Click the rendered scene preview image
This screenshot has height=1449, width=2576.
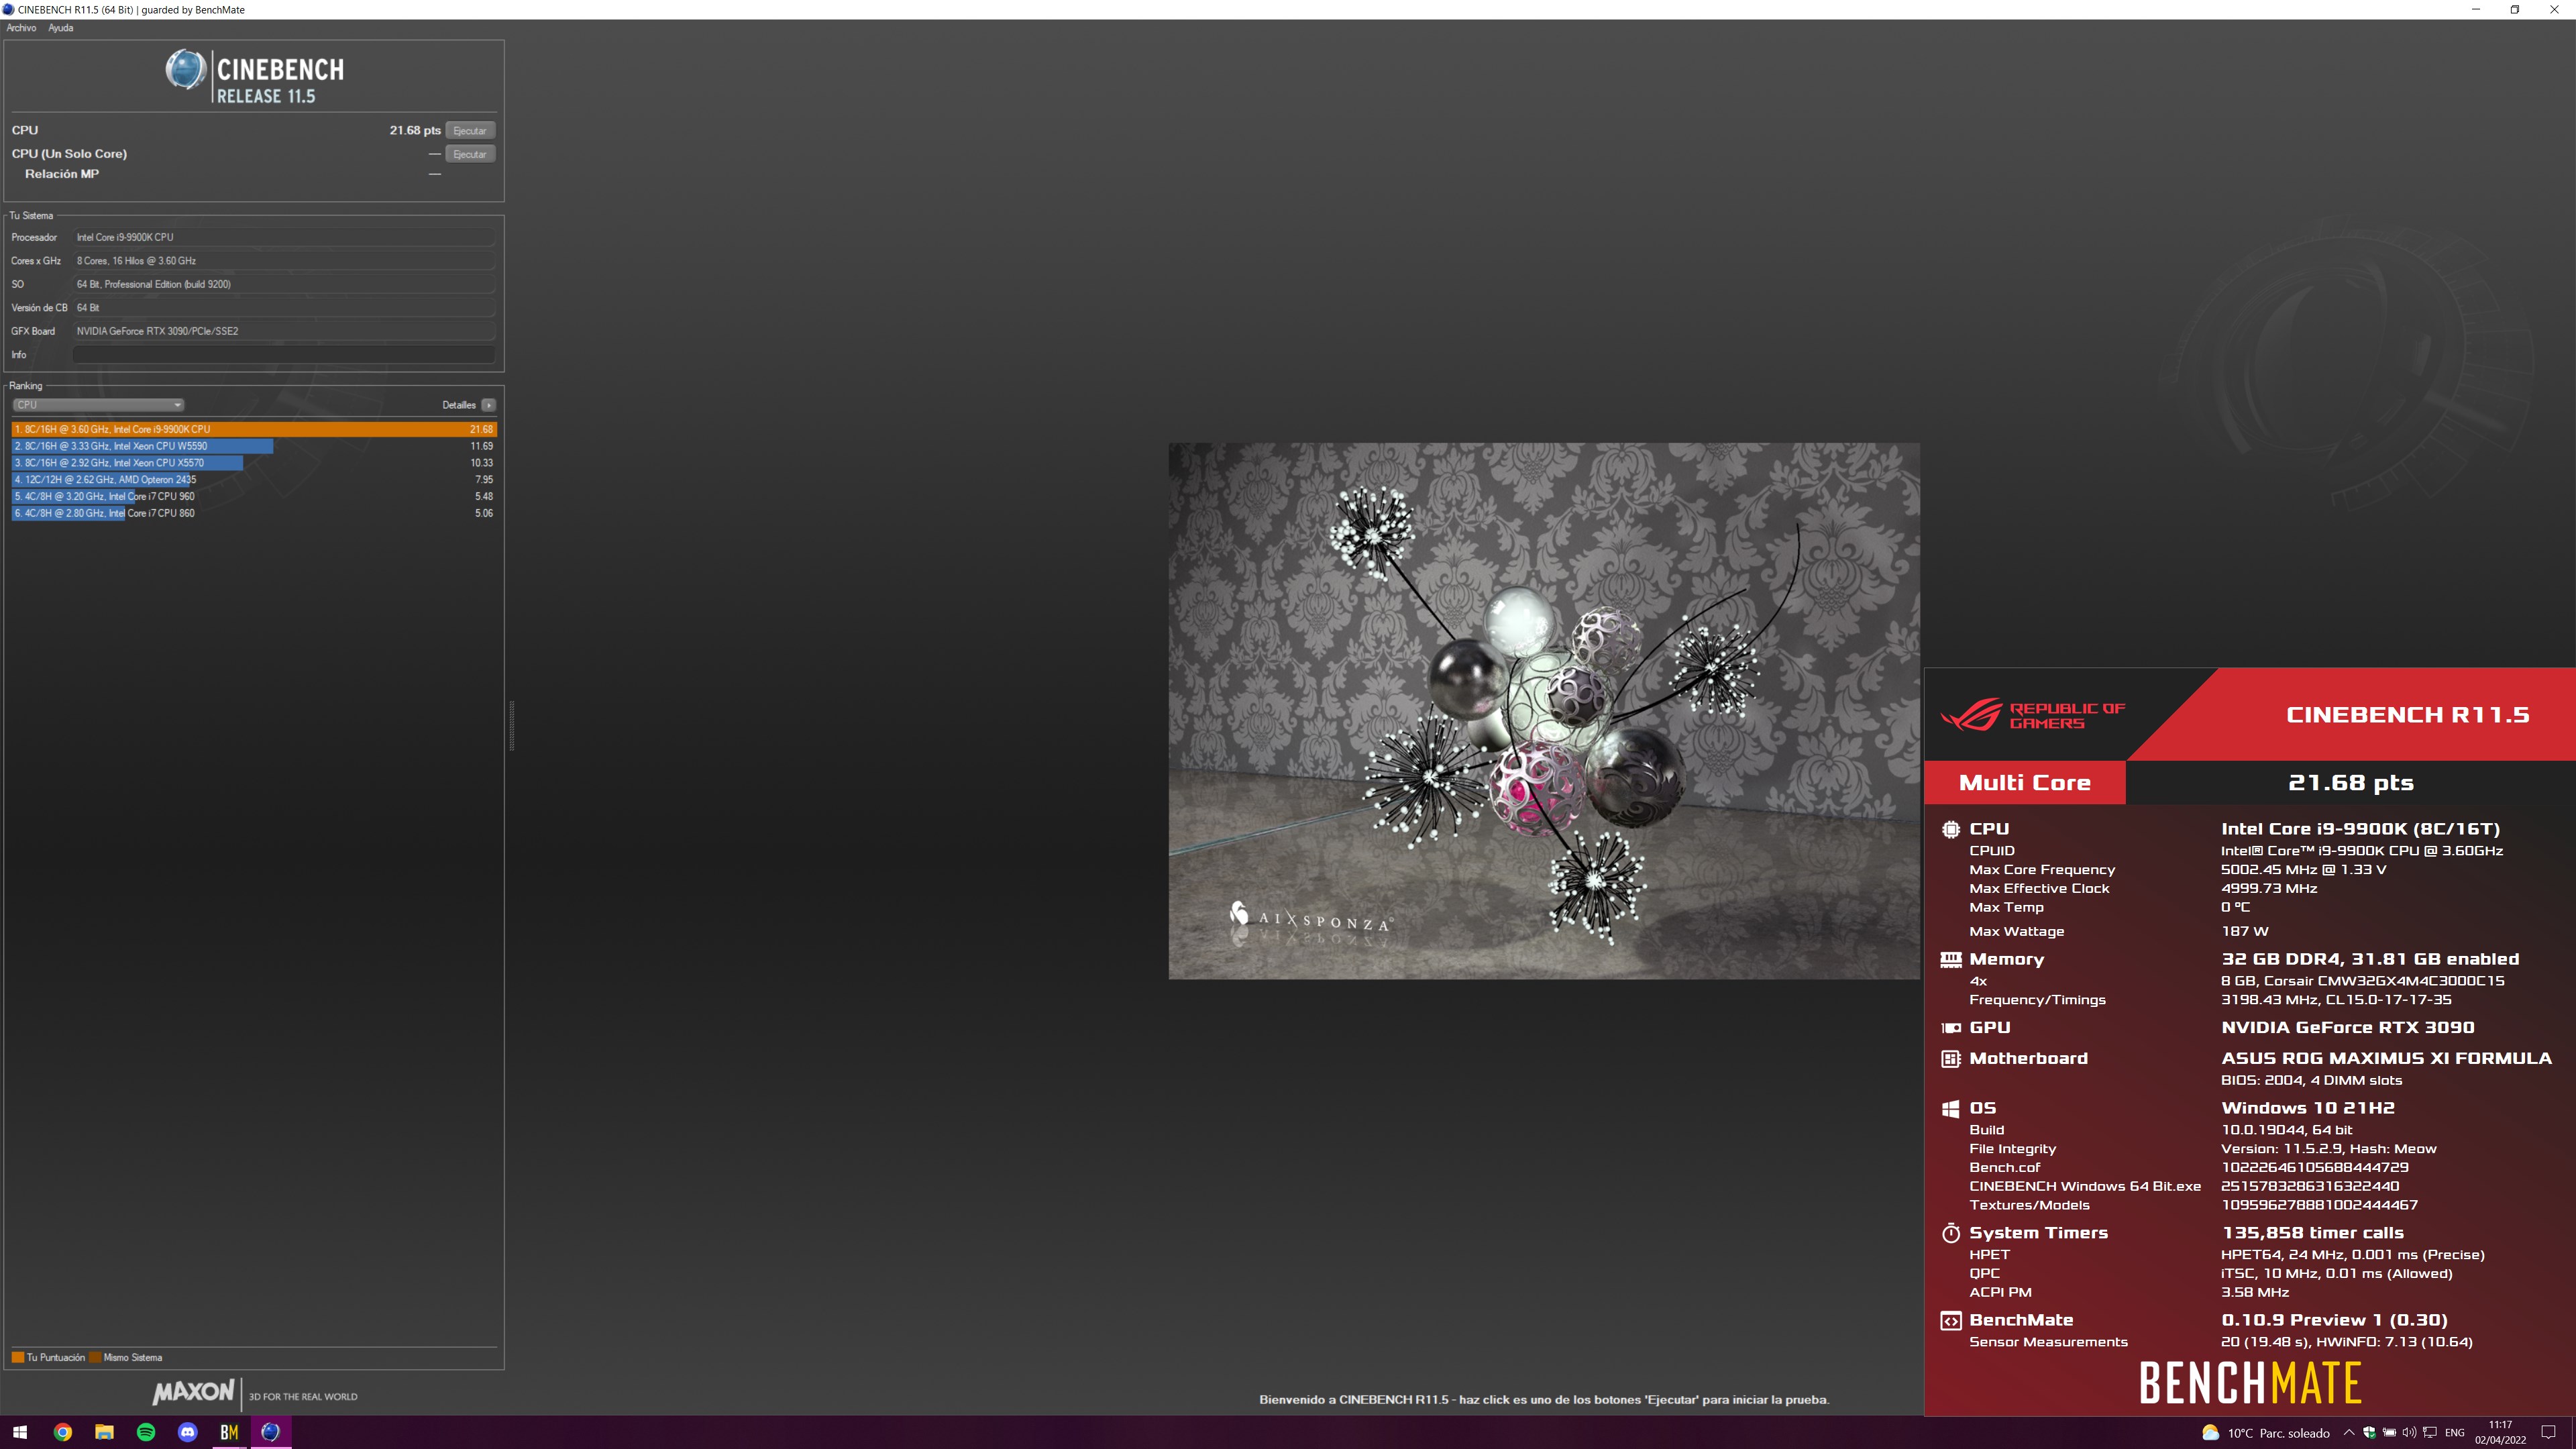pos(1544,711)
